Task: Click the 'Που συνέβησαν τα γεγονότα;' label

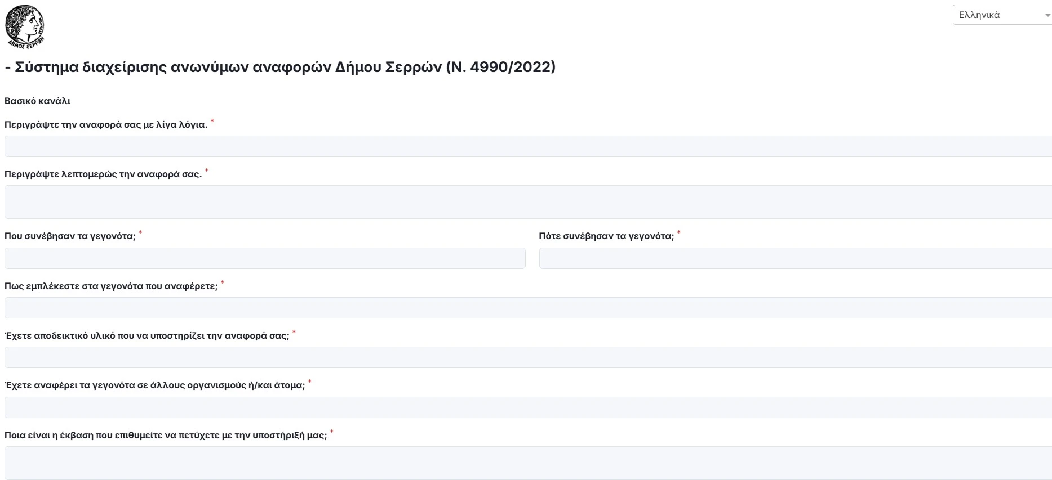Action: coord(70,236)
